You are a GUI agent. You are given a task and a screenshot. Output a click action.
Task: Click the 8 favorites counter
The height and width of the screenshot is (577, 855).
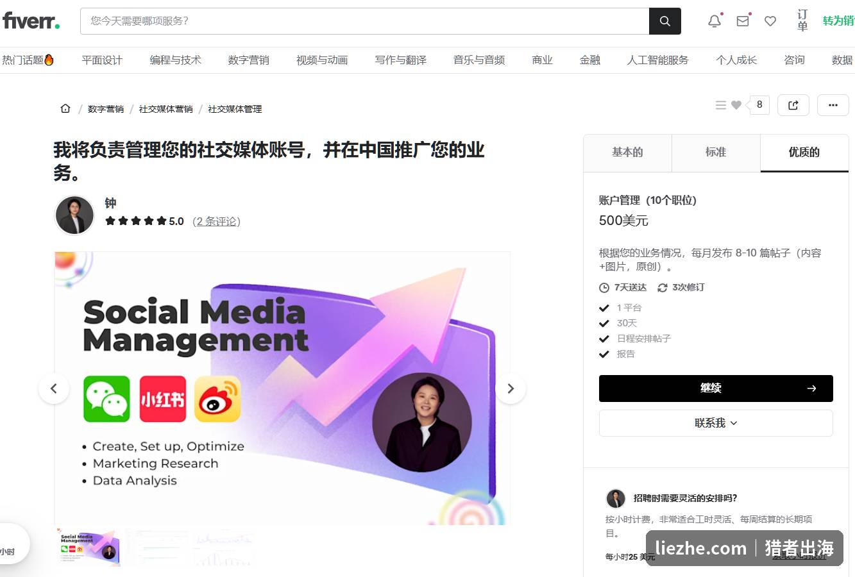tap(759, 105)
